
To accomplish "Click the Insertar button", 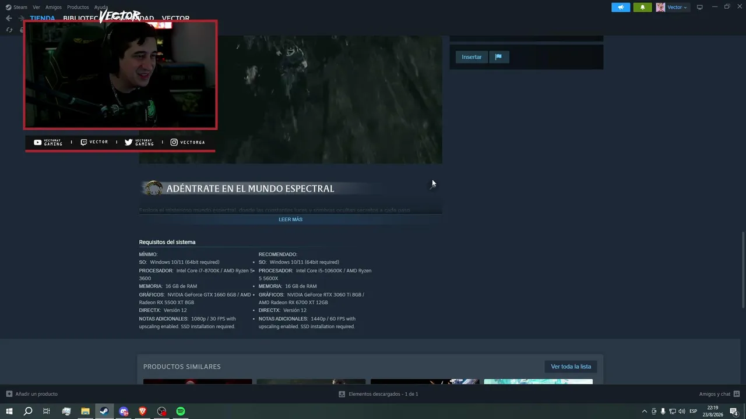I will pyautogui.click(x=471, y=57).
